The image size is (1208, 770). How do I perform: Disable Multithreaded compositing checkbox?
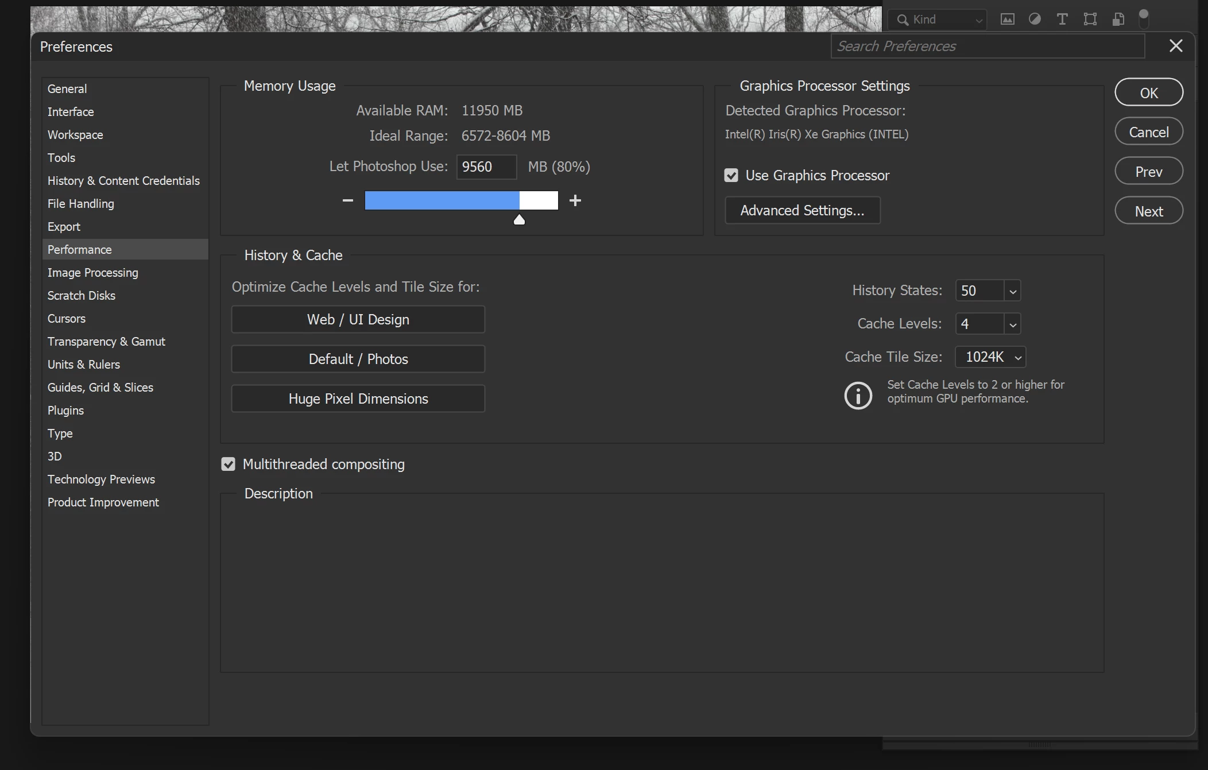229,465
